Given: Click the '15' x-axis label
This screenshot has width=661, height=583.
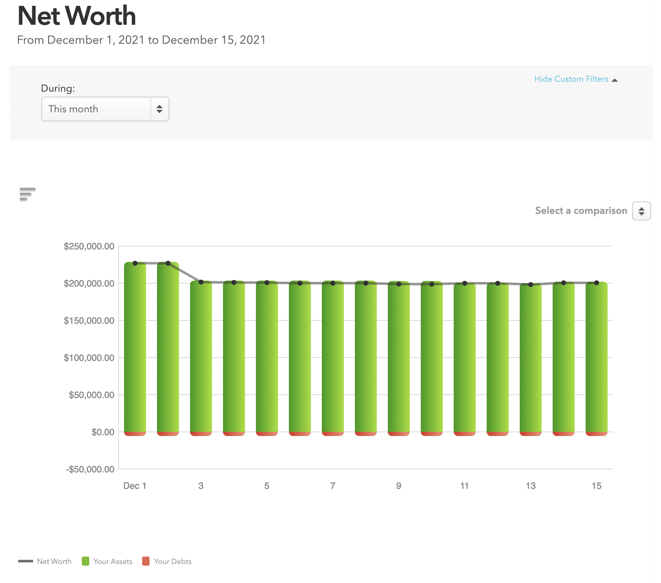Looking at the screenshot, I should [597, 486].
